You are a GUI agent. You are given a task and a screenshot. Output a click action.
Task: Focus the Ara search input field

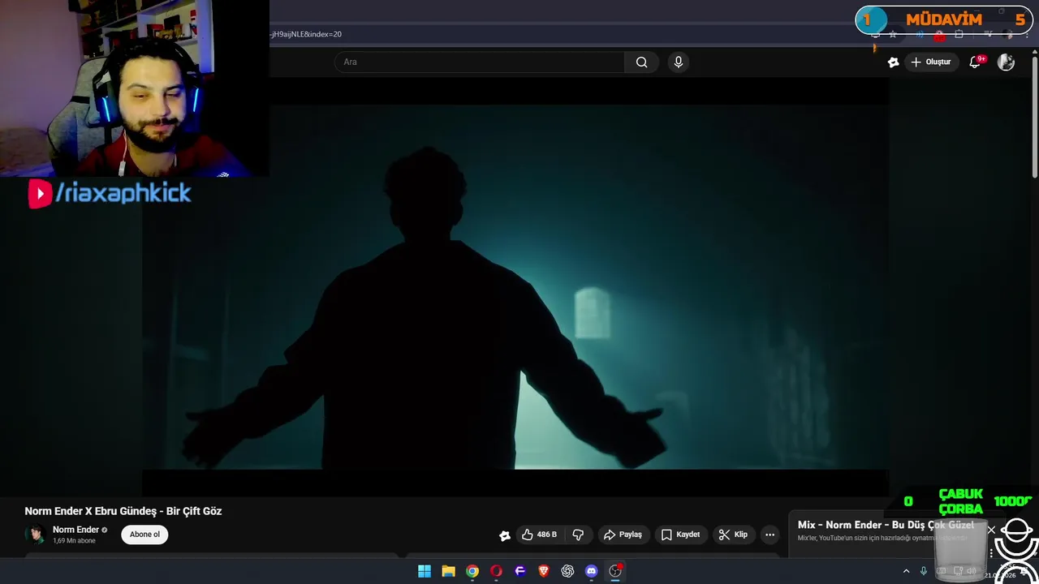(479, 62)
